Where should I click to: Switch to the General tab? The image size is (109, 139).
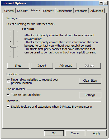(9, 11)
